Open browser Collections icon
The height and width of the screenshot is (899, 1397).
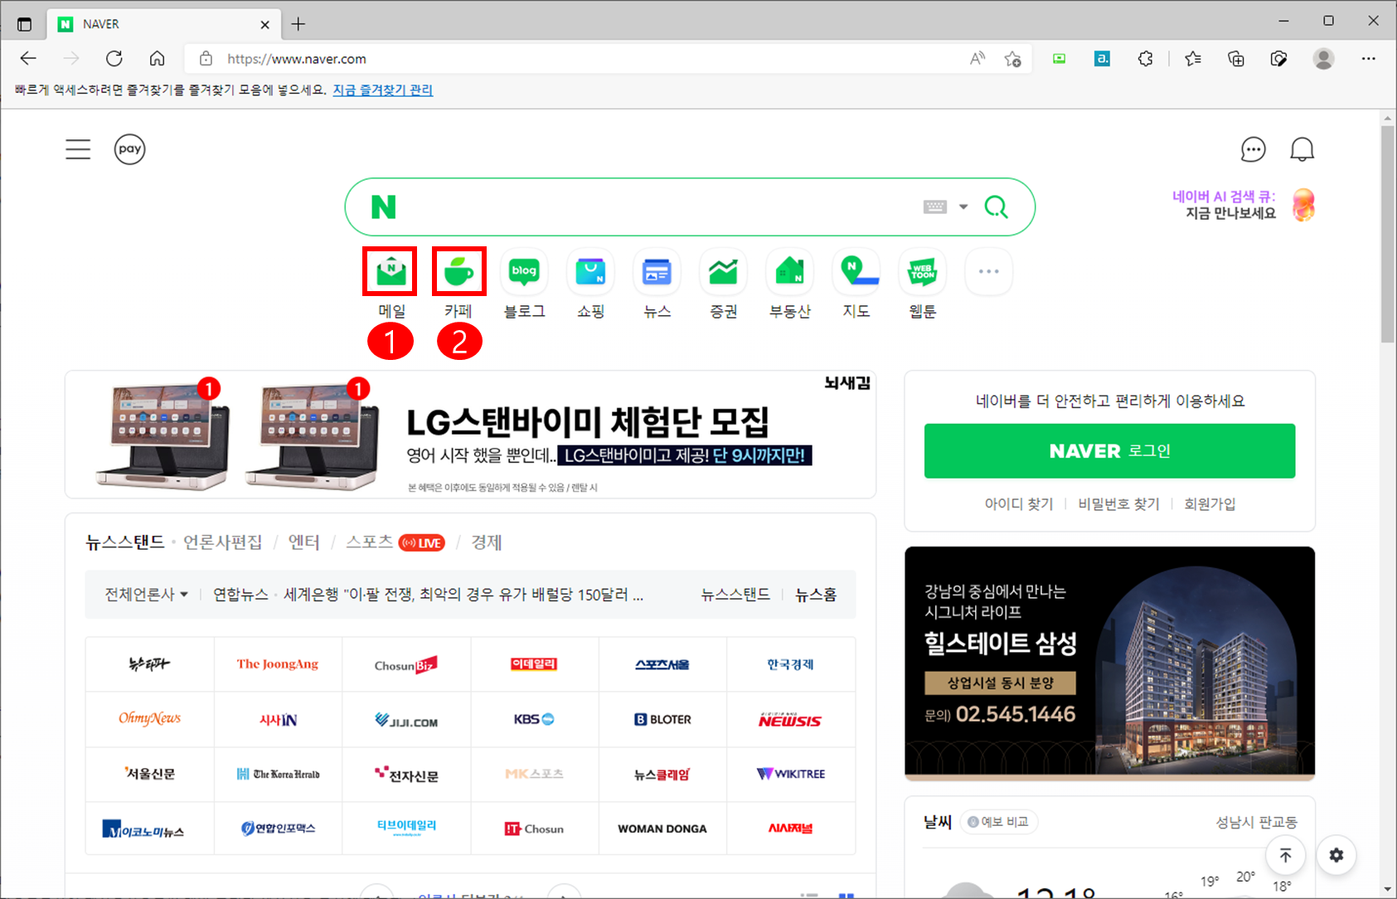point(1236,58)
